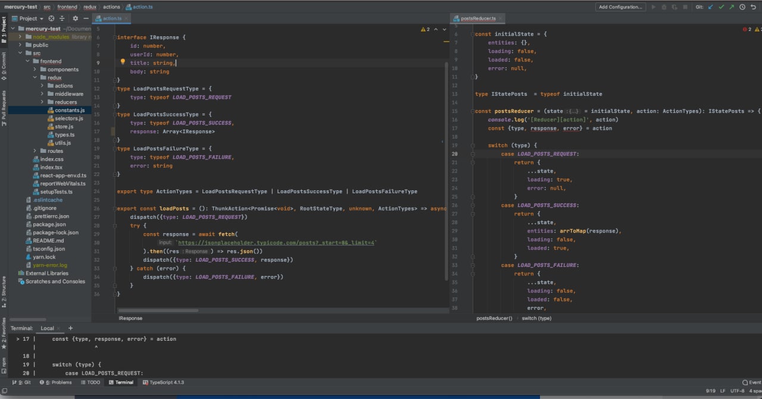The width and height of the screenshot is (762, 399).
Task: Click the Git update project arrow icon
Action: click(x=710, y=7)
